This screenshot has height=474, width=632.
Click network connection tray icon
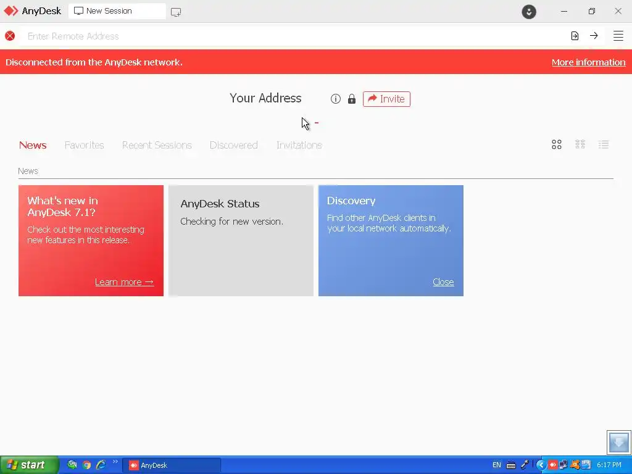click(x=563, y=465)
